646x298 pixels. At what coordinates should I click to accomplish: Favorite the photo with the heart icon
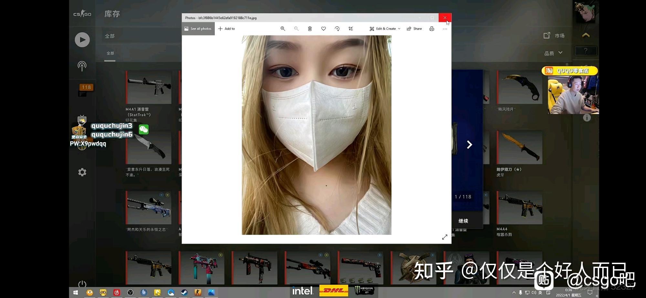[323, 29]
